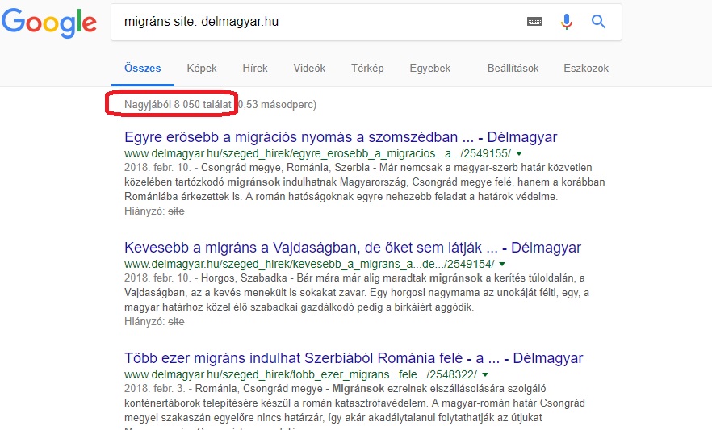Image resolution: width=712 pixels, height=430 pixels.
Task: Open the Térkép tab
Action: point(367,69)
